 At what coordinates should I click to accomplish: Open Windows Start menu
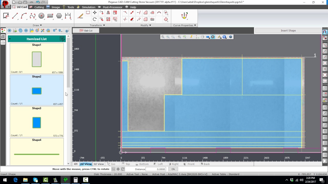pyautogui.click(x=5, y=180)
